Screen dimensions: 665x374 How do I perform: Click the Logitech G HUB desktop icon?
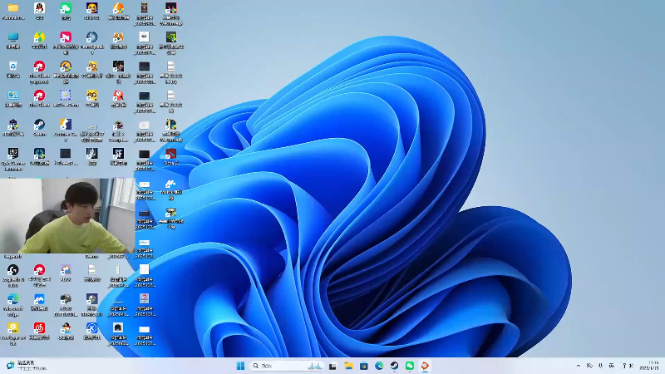[x=13, y=270]
